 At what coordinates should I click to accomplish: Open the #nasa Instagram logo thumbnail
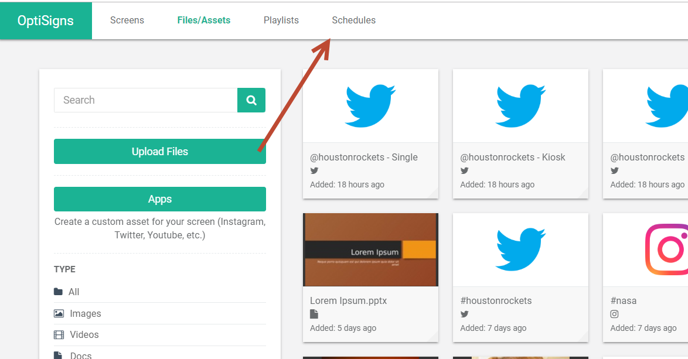[x=645, y=250]
